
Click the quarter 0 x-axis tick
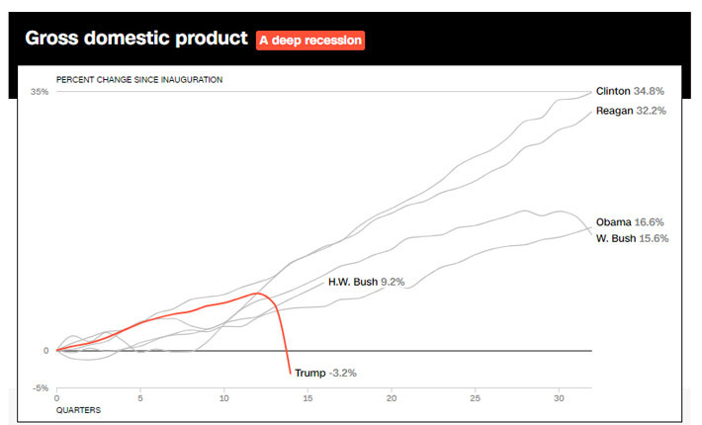coord(57,397)
